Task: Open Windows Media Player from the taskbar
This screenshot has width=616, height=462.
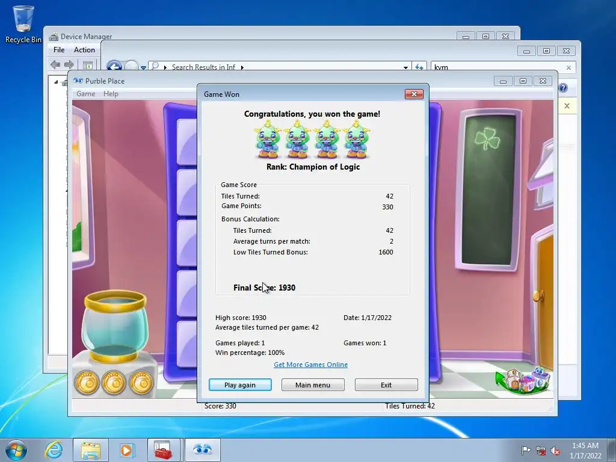Action: [x=127, y=450]
